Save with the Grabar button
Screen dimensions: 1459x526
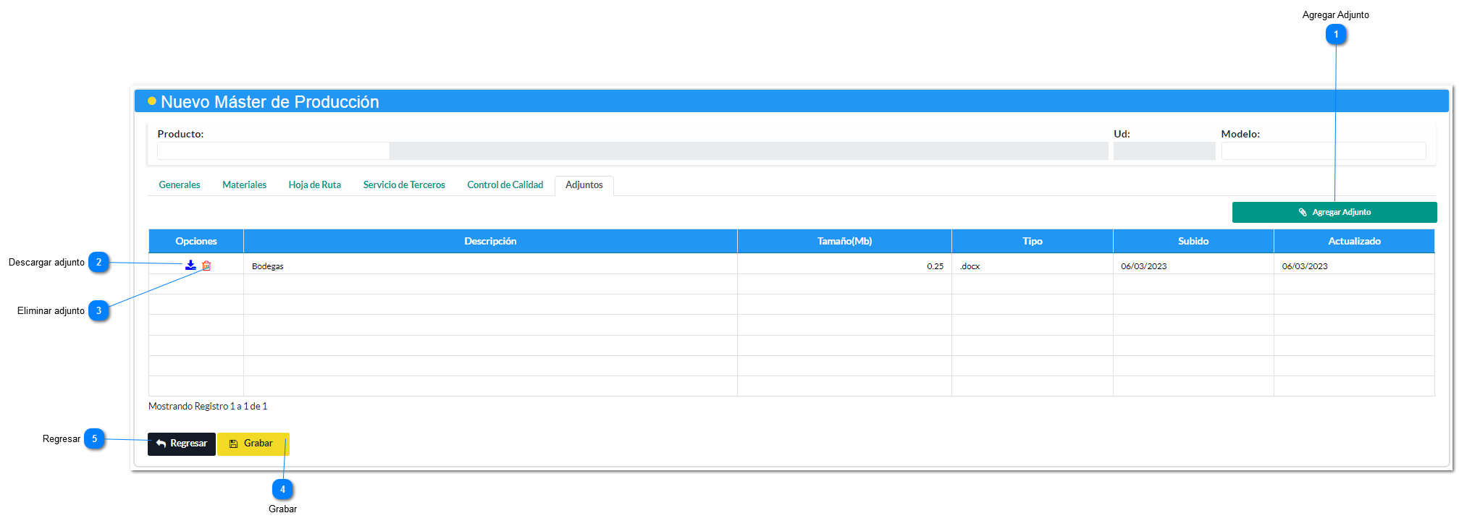click(x=253, y=444)
